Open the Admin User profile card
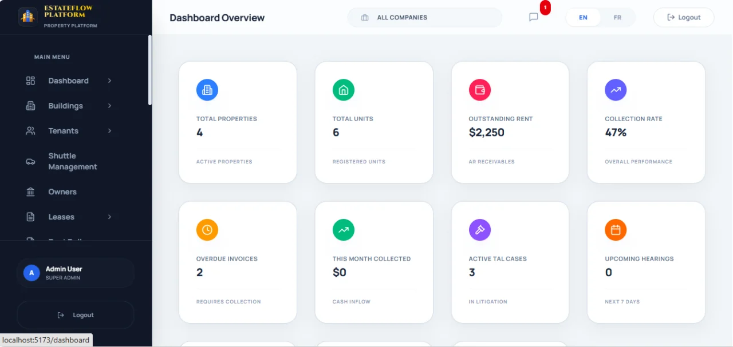Screen dimensions: 733x347 coord(76,273)
